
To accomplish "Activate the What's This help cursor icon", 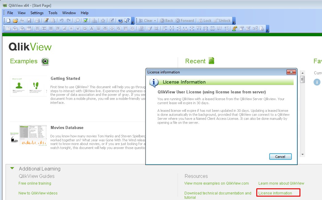I will (127, 21).
